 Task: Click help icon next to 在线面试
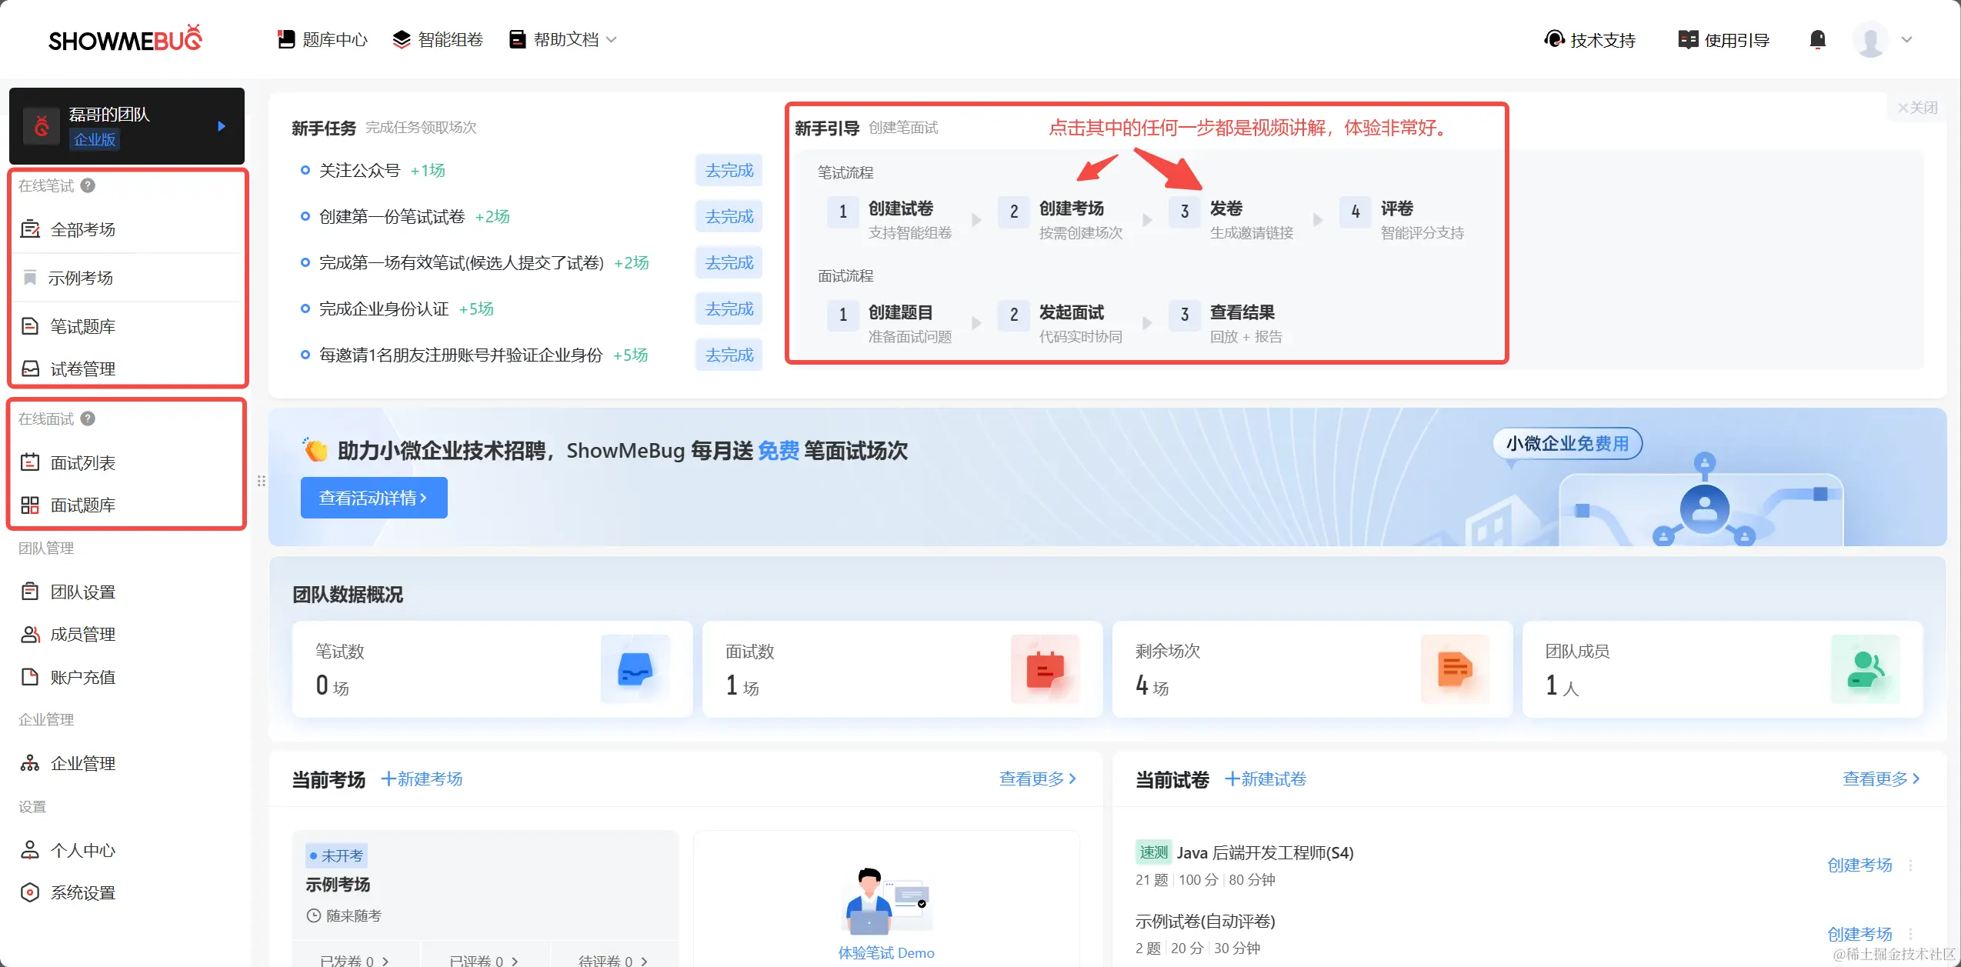[88, 418]
